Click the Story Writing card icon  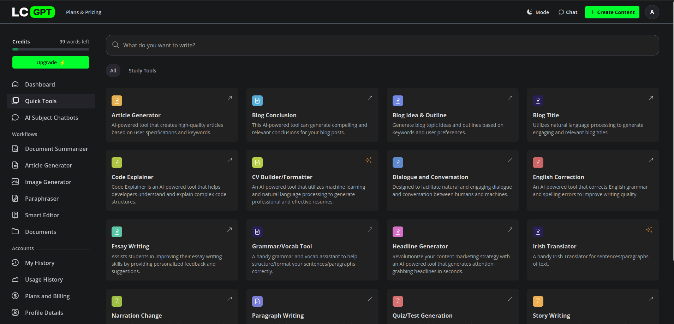click(x=538, y=301)
